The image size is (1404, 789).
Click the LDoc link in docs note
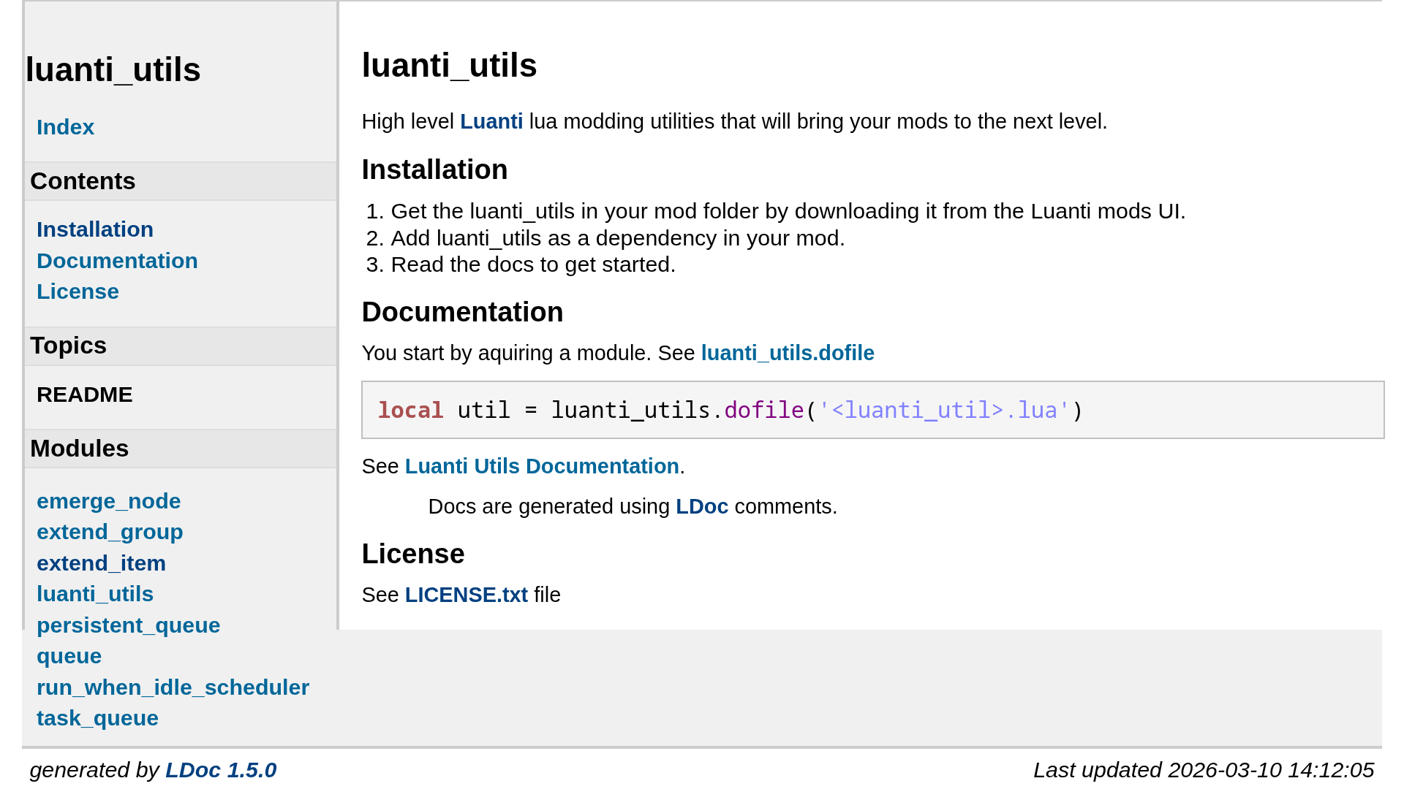pyautogui.click(x=701, y=506)
